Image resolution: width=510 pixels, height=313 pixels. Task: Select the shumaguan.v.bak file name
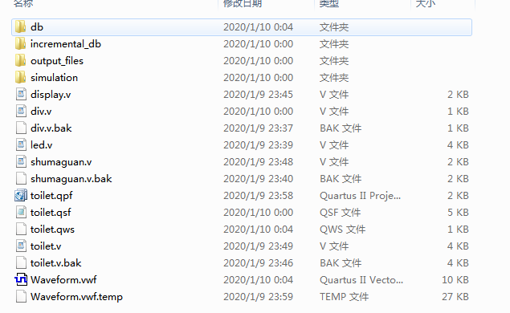click(71, 179)
